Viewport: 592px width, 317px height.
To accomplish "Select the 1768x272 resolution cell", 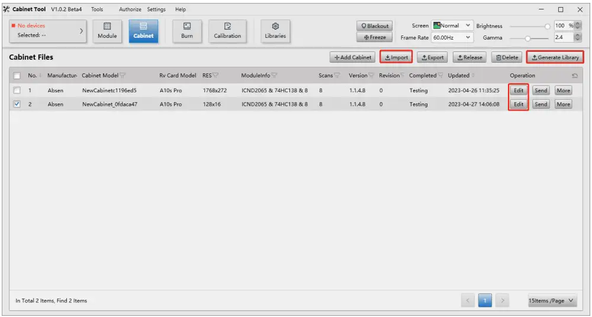I will tap(214, 90).
